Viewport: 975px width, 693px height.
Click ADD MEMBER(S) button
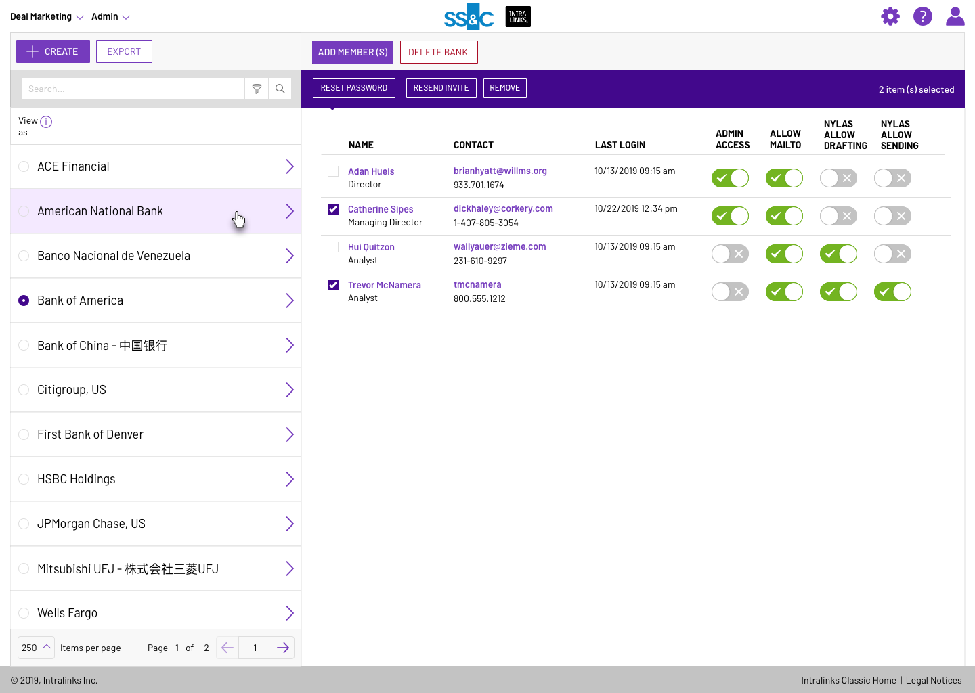[x=353, y=52]
